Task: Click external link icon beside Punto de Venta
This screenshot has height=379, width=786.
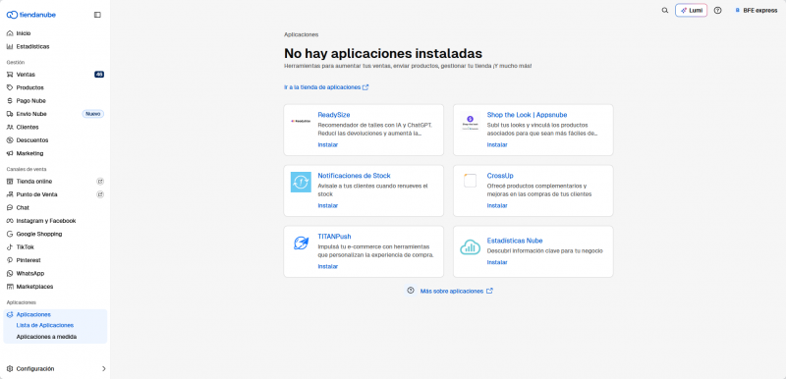Action: click(x=100, y=194)
